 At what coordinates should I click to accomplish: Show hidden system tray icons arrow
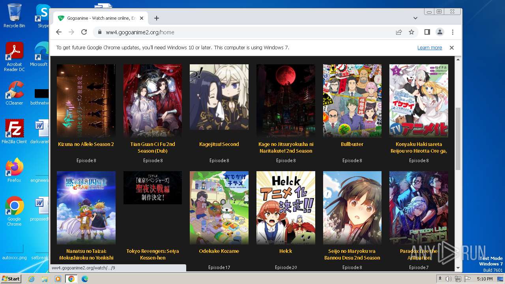point(440,279)
